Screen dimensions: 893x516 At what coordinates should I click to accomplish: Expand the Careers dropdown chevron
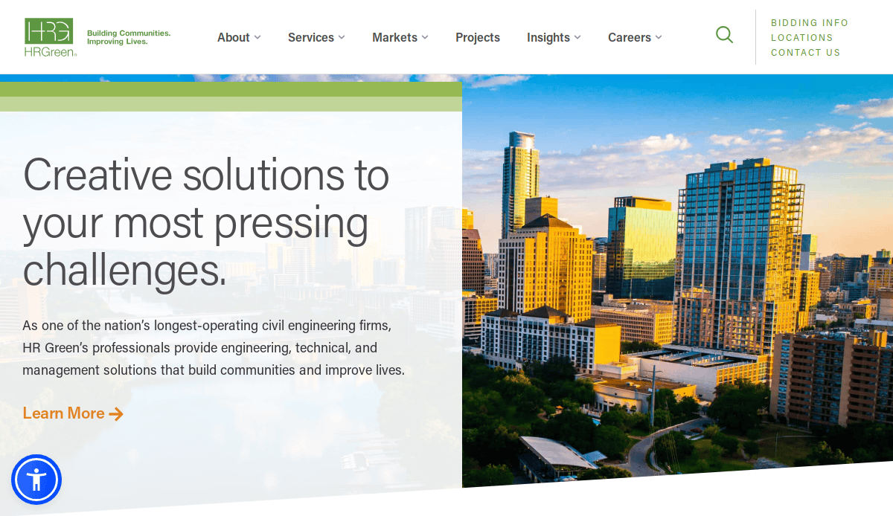(x=659, y=37)
